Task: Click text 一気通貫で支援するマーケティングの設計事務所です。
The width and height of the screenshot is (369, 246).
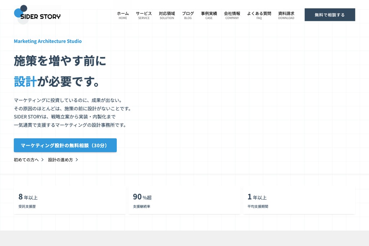Action: click(x=70, y=125)
